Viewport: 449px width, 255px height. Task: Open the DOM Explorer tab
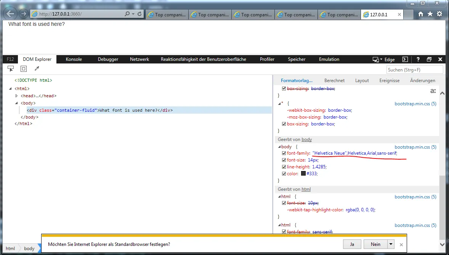(x=37, y=59)
